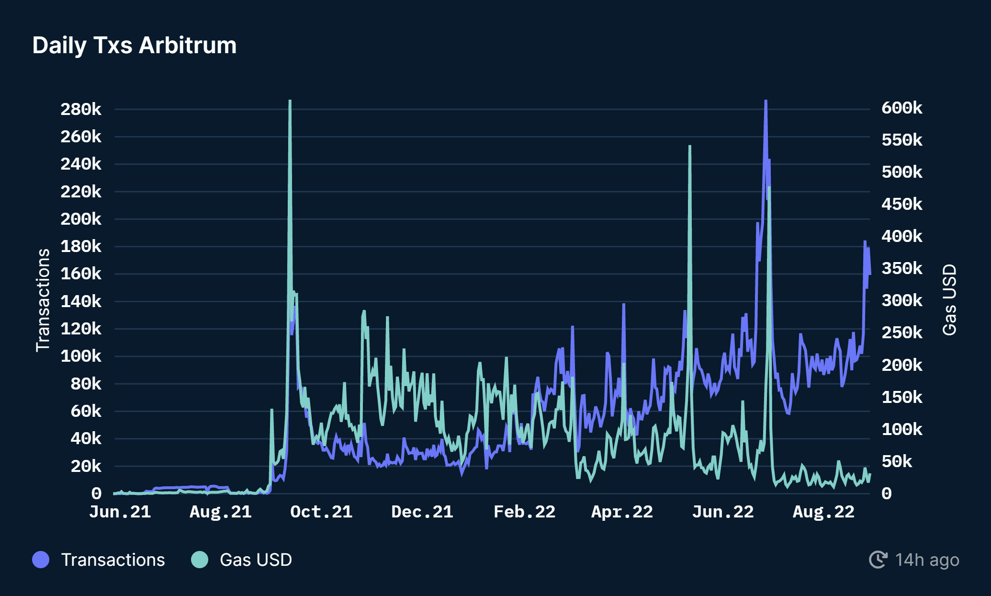Click the 'Apr.22' x-axis label
This screenshot has width=991, height=596.
coord(622,512)
